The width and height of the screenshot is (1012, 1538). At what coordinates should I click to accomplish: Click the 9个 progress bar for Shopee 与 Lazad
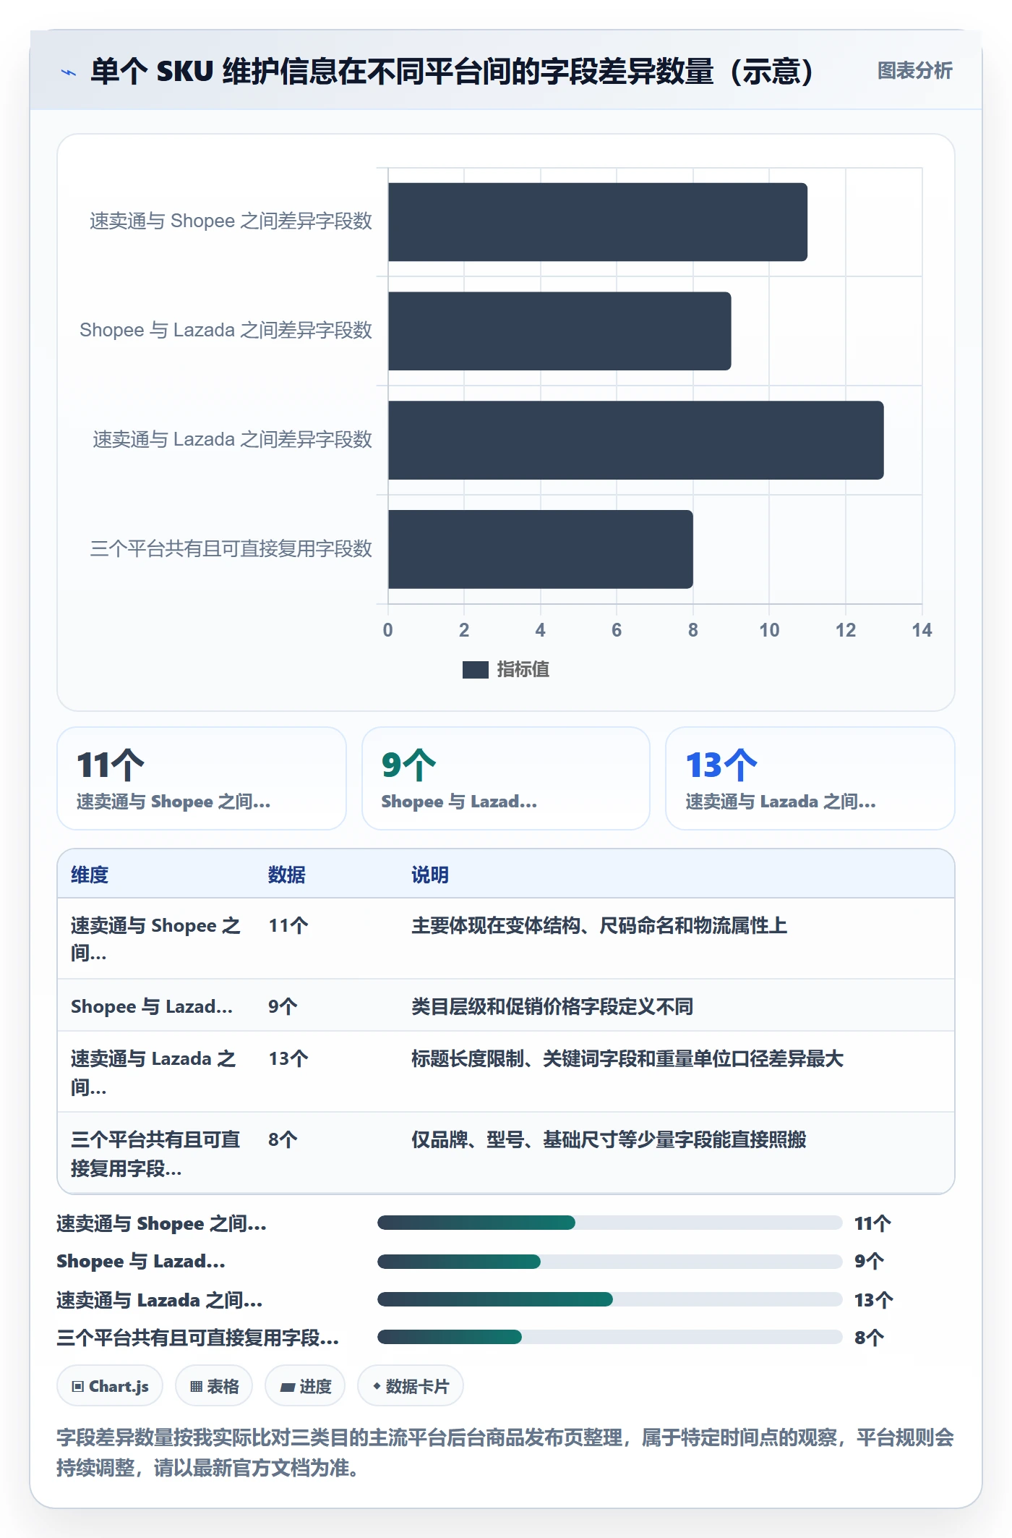609,1262
